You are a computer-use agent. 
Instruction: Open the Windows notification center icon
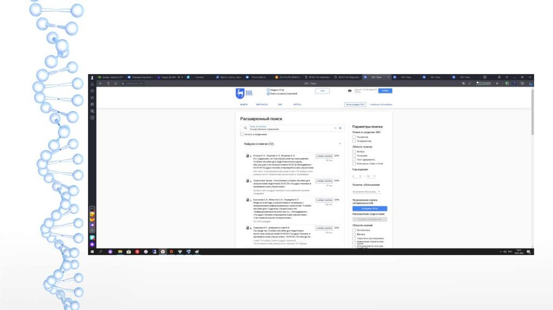click(x=529, y=252)
